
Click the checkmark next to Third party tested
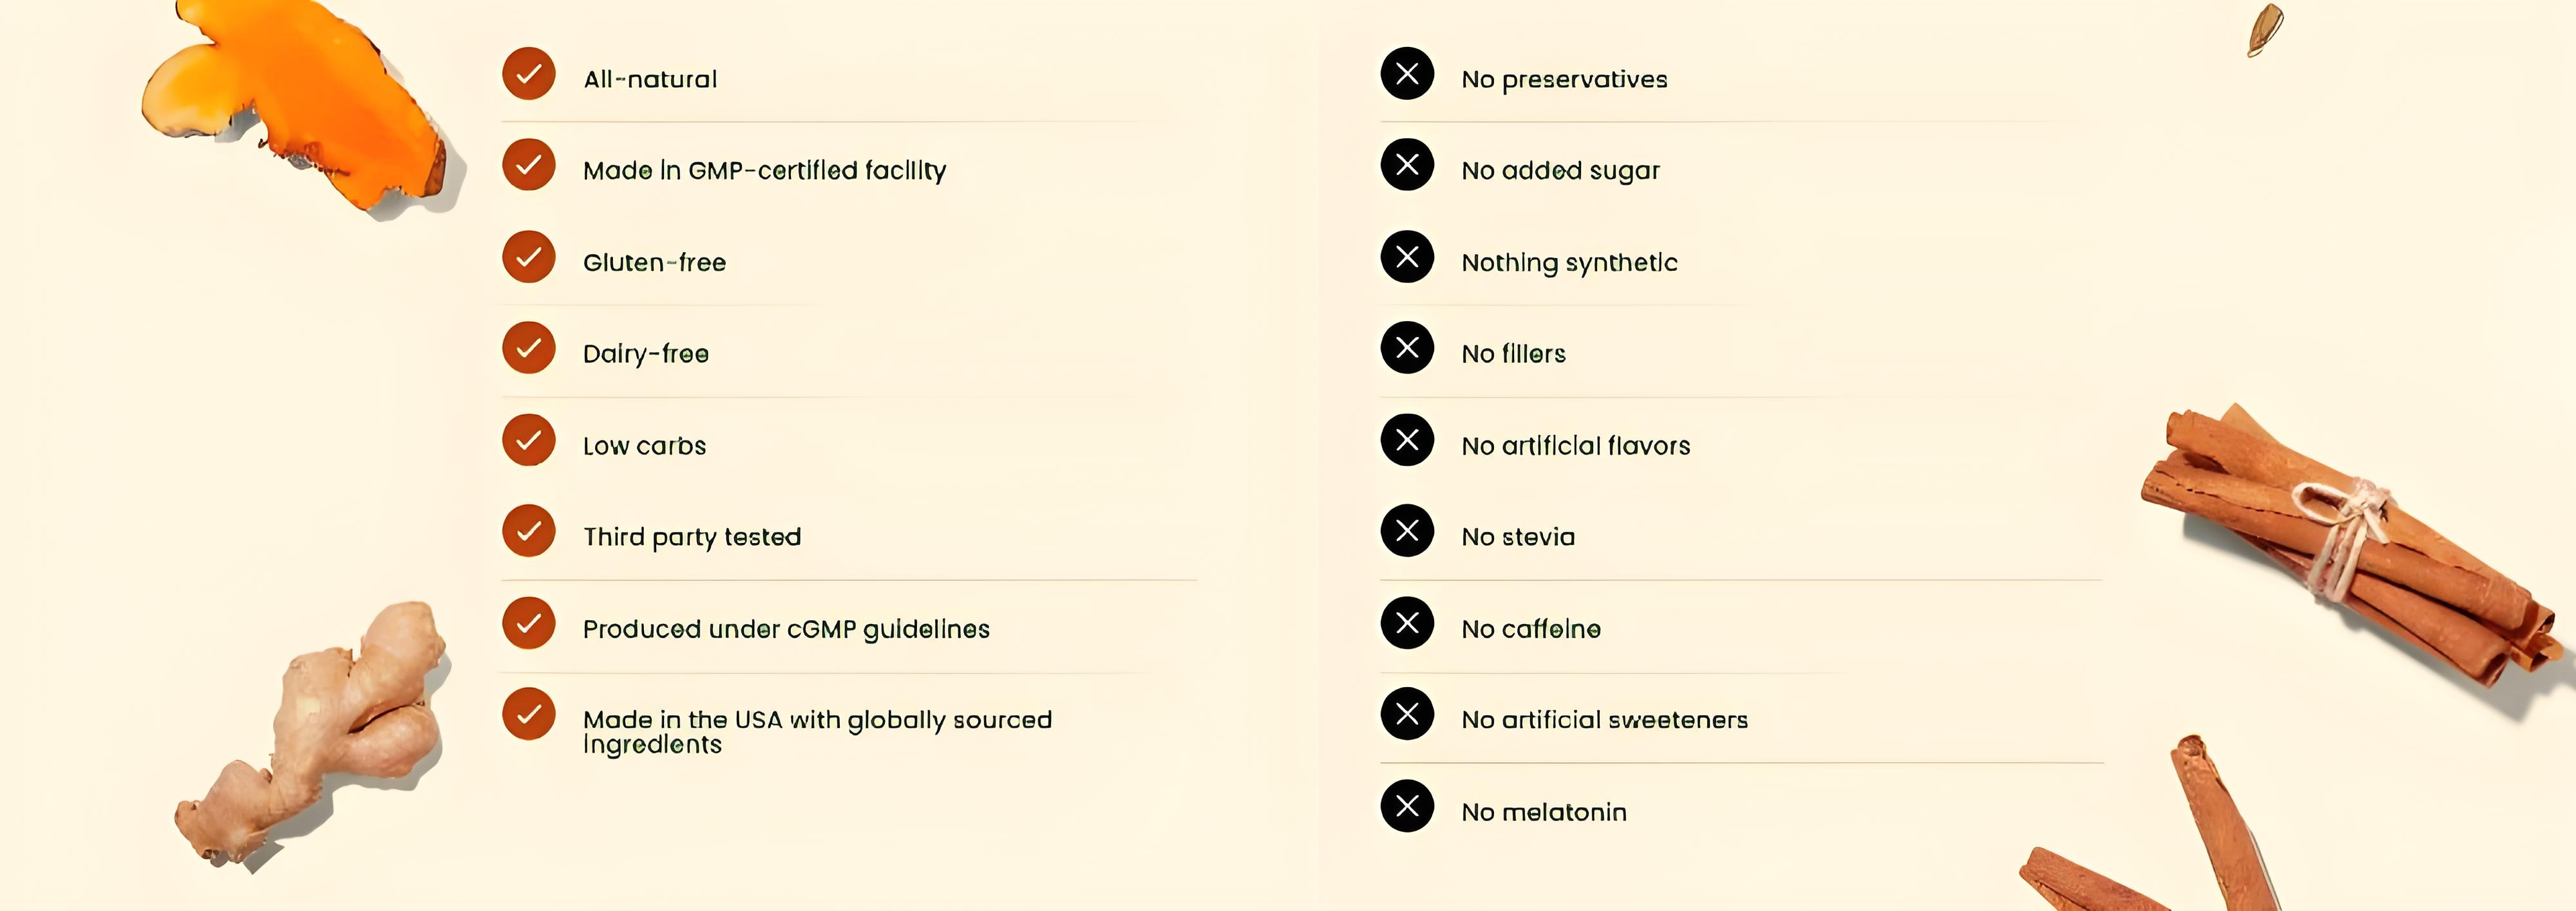(528, 530)
